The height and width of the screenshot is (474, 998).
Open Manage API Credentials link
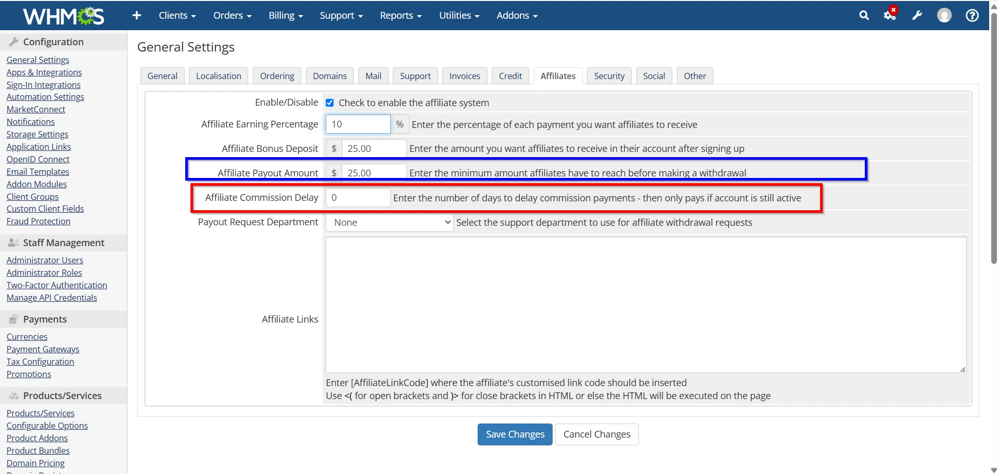click(52, 298)
